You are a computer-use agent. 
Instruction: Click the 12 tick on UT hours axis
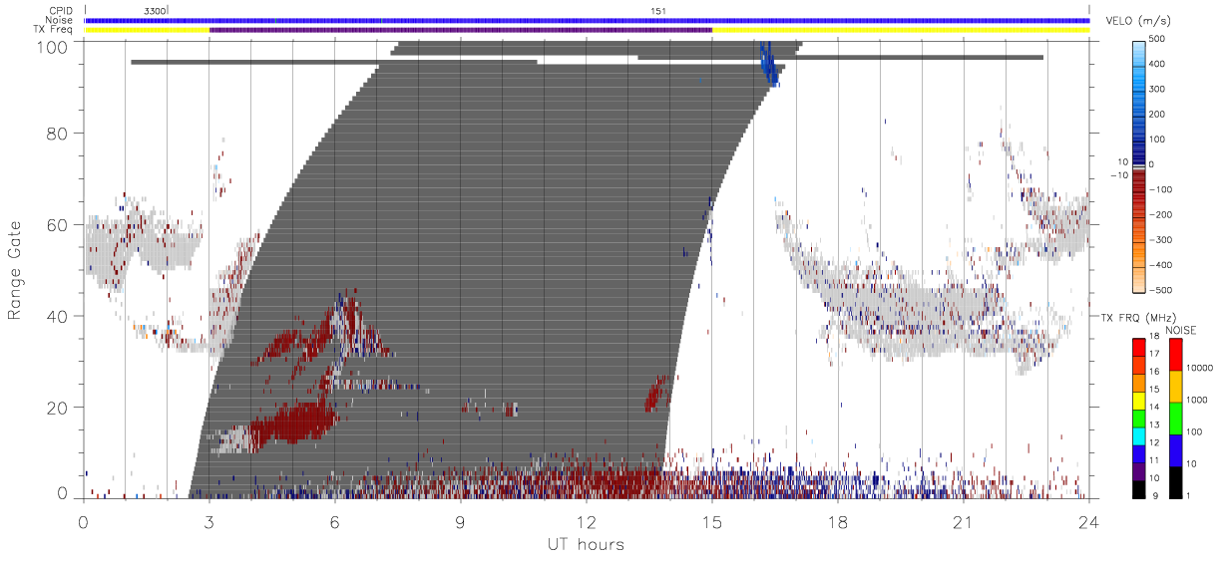pos(587,521)
